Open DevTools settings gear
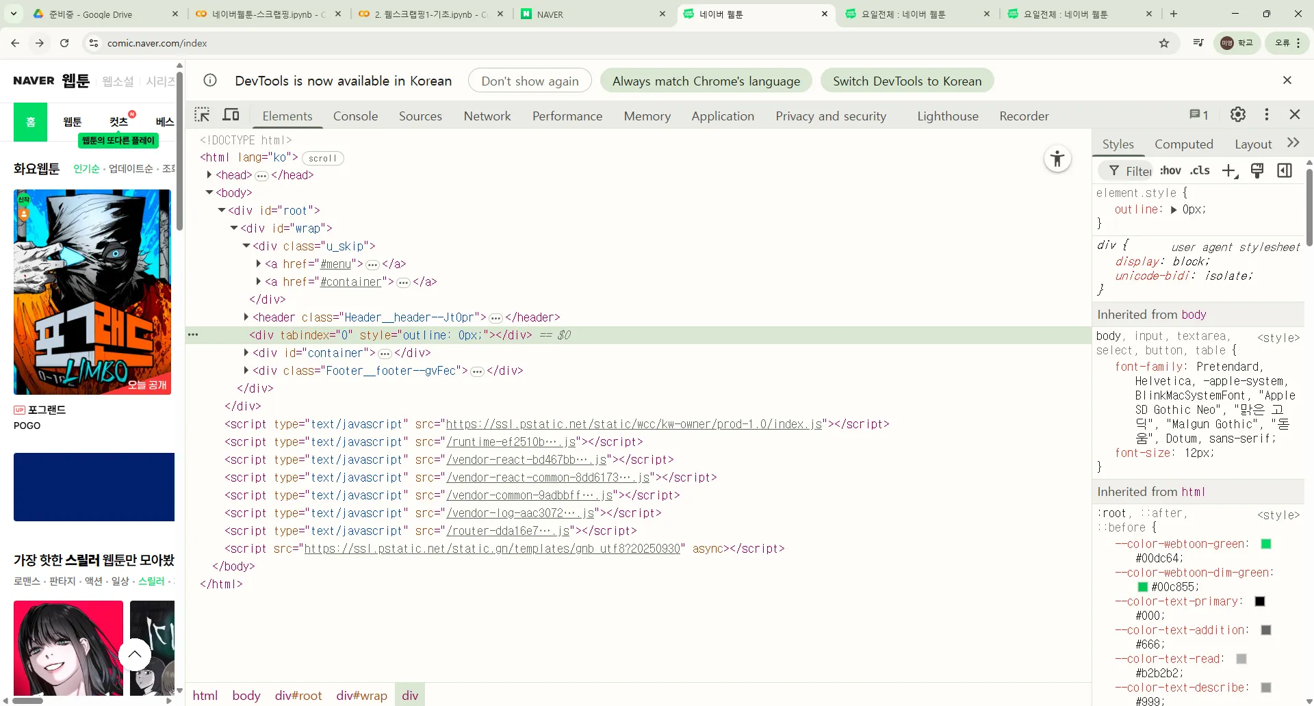 coord(1237,115)
